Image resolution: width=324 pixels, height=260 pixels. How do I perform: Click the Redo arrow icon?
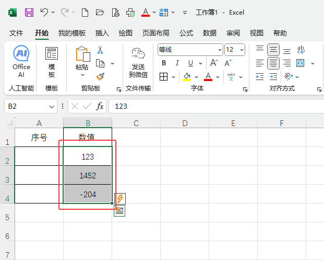[x=65, y=13]
